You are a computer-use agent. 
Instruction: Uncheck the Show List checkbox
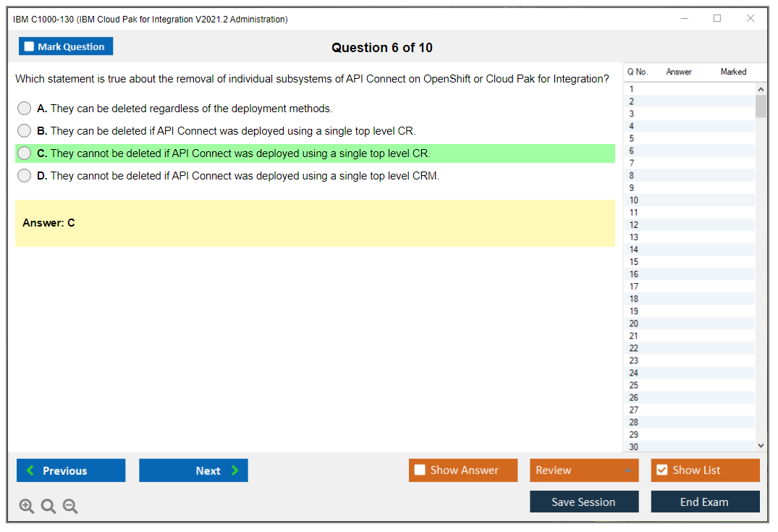coord(661,470)
